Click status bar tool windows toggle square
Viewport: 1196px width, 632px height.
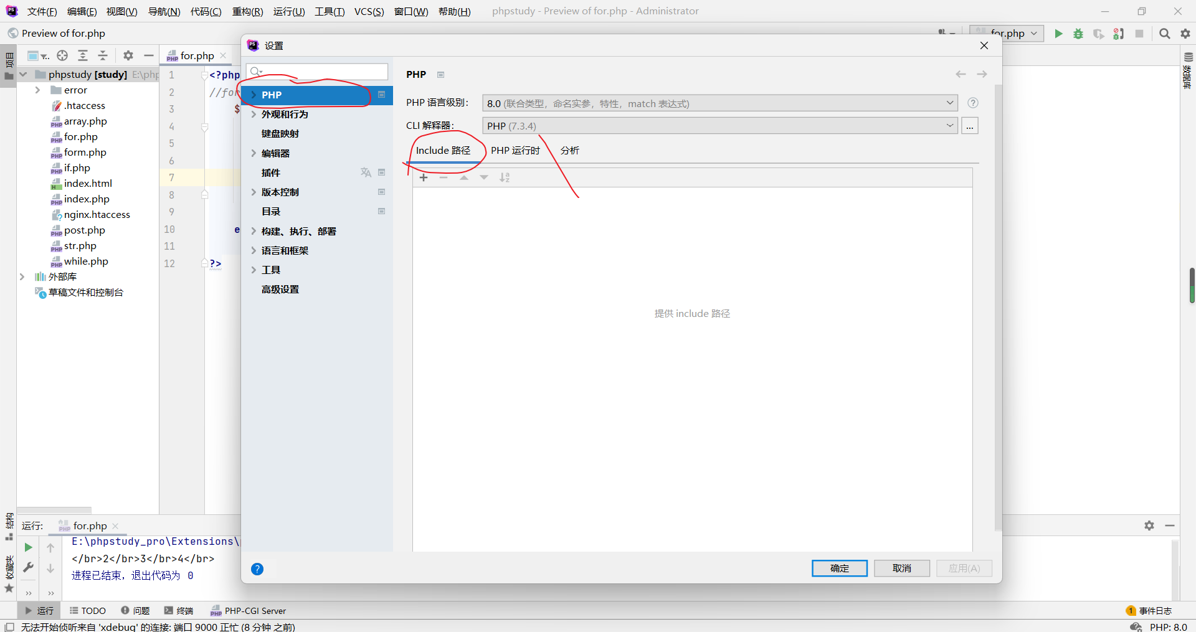click(x=9, y=627)
